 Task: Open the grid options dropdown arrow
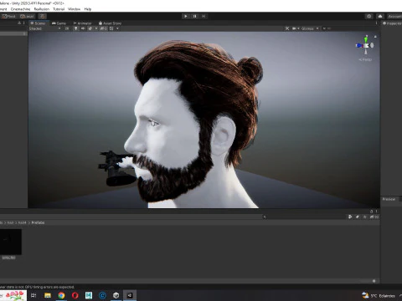(x=117, y=28)
